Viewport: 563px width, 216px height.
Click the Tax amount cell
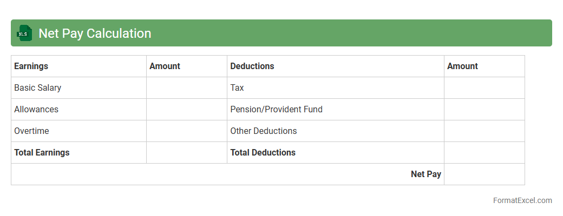pos(485,87)
